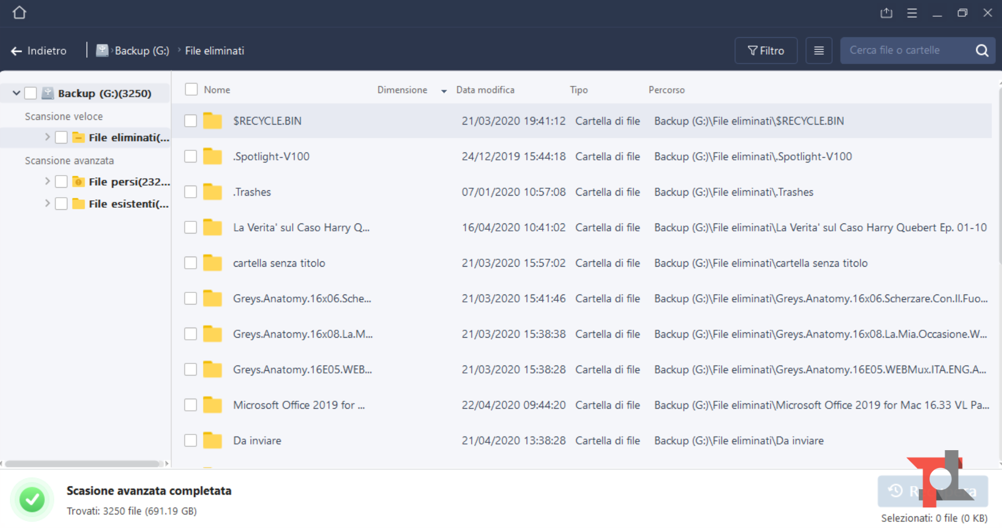Tick the checkbox for .Trashes folder
This screenshot has width=1002, height=528.
click(x=190, y=192)
